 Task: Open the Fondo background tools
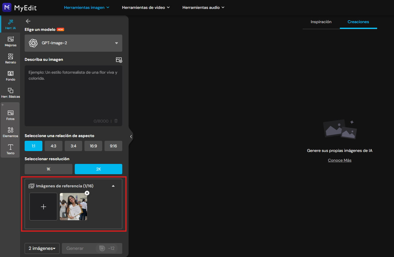(x=11, y=76)
